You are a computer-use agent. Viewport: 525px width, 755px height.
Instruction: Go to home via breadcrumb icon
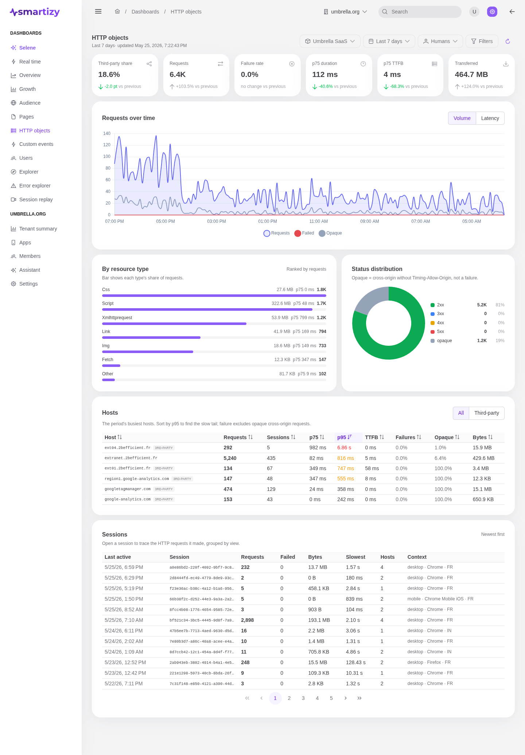pos(117,11)
